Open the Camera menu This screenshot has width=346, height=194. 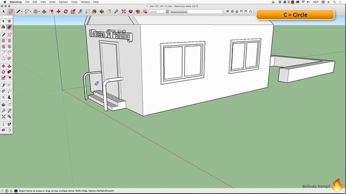point(63,2)
